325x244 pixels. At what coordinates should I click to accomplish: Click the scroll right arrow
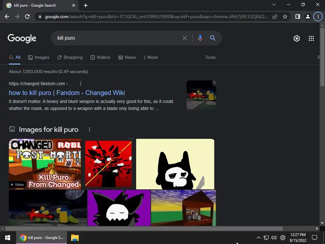[317, 229]
